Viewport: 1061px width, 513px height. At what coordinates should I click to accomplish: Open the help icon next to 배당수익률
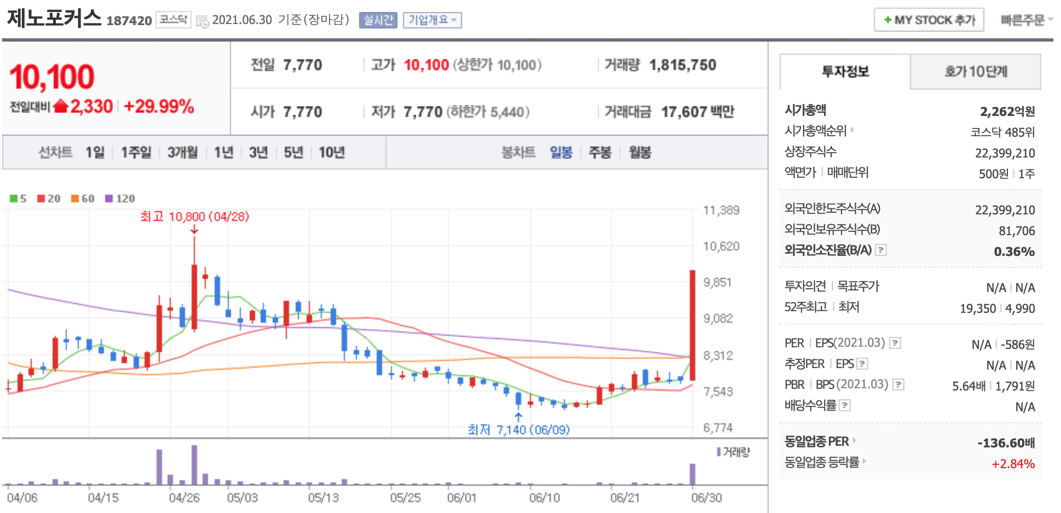pos(845,405)
